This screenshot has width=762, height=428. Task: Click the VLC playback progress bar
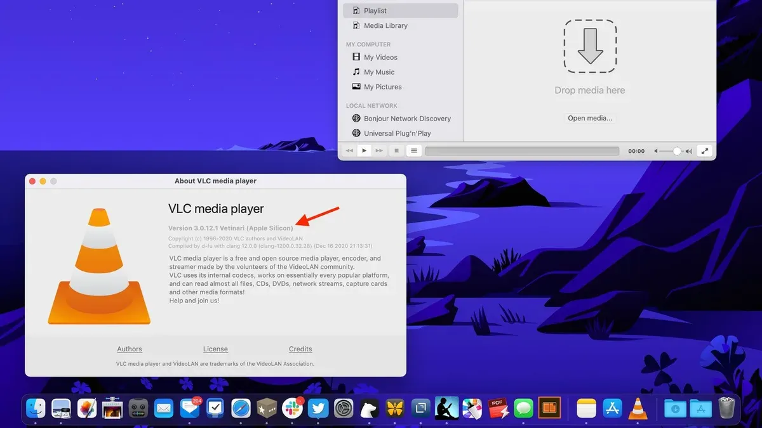pyautogui.click(x=522, y=151)
